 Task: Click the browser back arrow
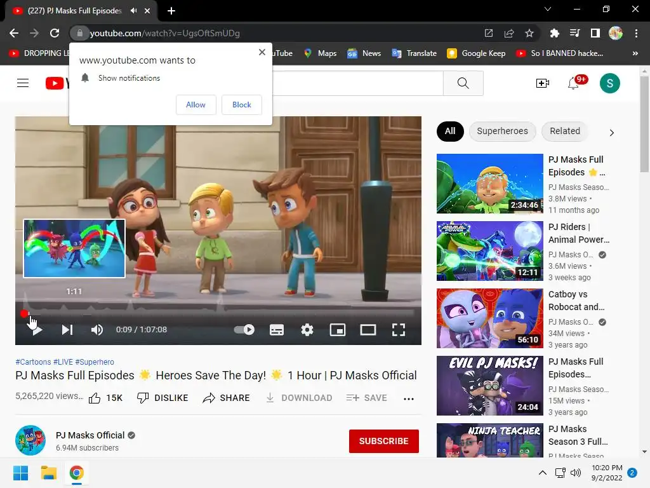click(14, 33)
